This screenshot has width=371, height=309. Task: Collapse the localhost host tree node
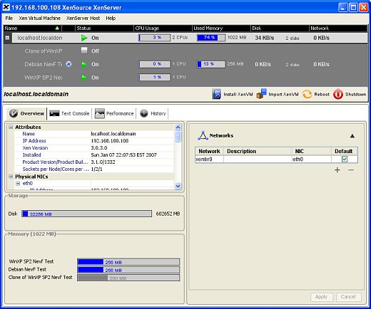[7, 38]
